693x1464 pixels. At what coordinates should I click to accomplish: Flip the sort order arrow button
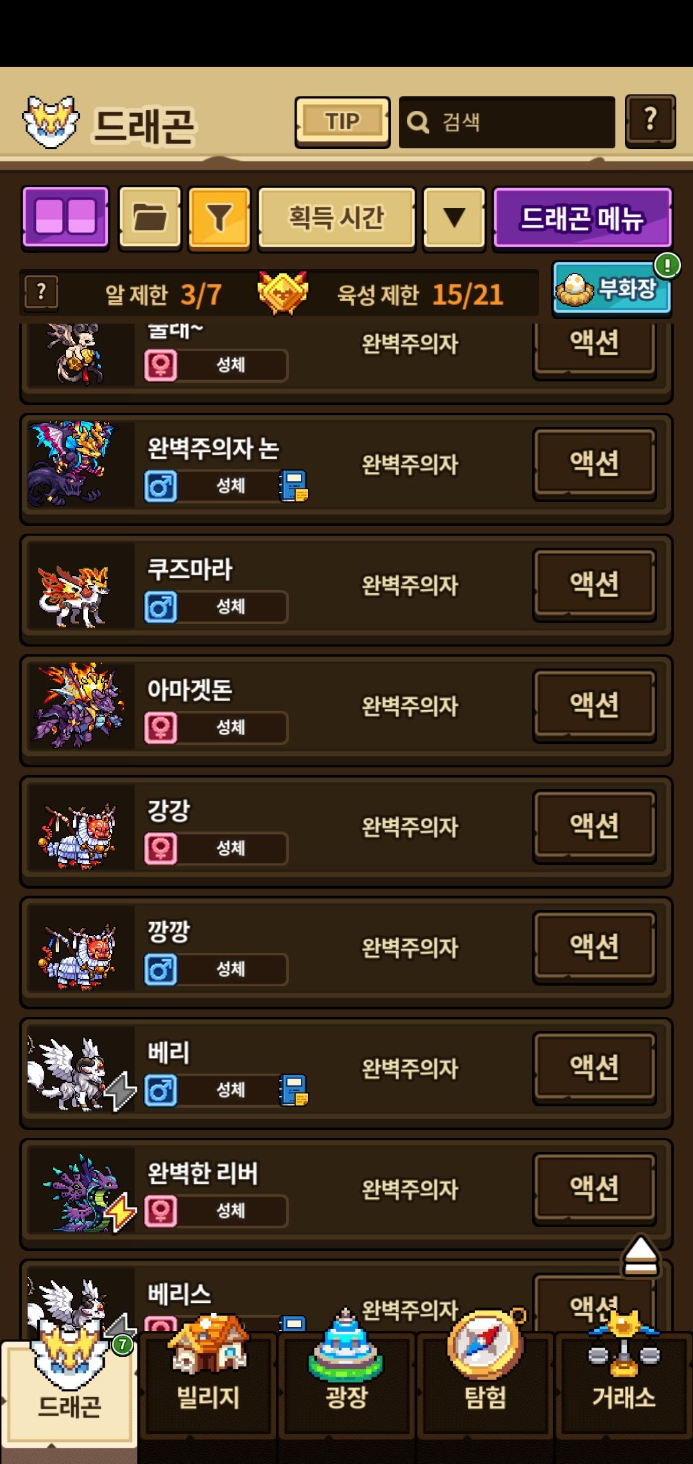click(x=454, y=217)
